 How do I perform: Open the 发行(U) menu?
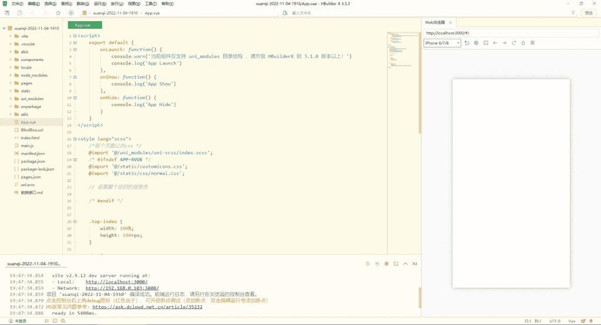pyautogui.click(x=117, y=4)
